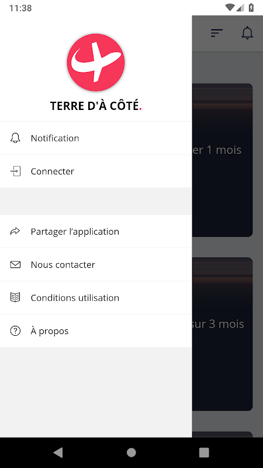View Conditions utilisation
The width and height of the screenshot is (263, 468).
(x=96, y=298)
